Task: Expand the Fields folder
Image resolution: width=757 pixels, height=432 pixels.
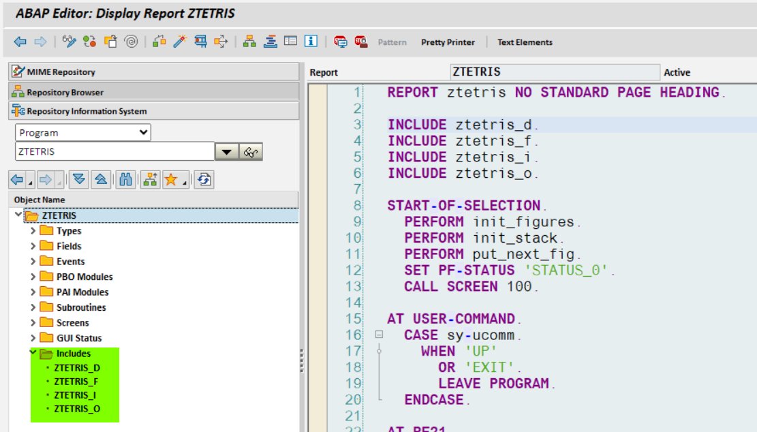Action: pos(33,246)
